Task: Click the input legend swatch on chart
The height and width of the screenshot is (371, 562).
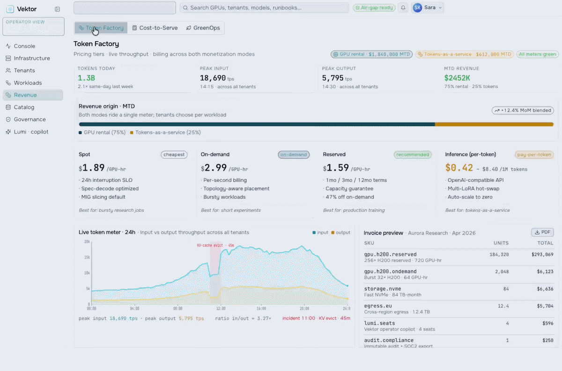Action: pyautogui.click(x=314, y=232)
